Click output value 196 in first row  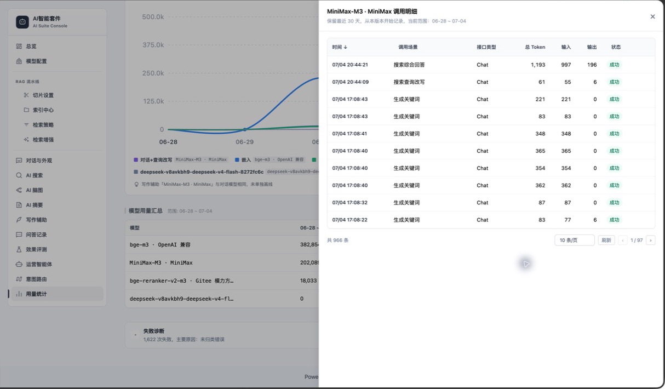click(x=592, y=65)
